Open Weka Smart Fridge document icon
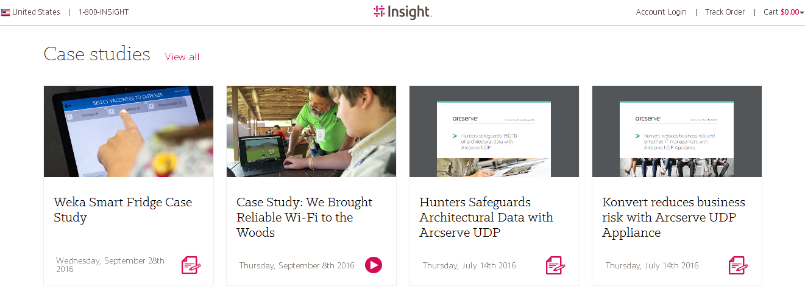The height and width of the screenshot is (300, 805). click(191, 265)
